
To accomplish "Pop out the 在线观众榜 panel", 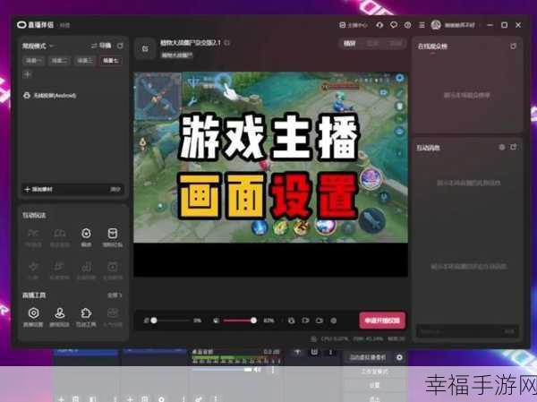I will pos(513,46).
